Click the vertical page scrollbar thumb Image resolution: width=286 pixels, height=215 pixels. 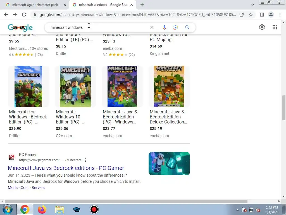(283, 108)
